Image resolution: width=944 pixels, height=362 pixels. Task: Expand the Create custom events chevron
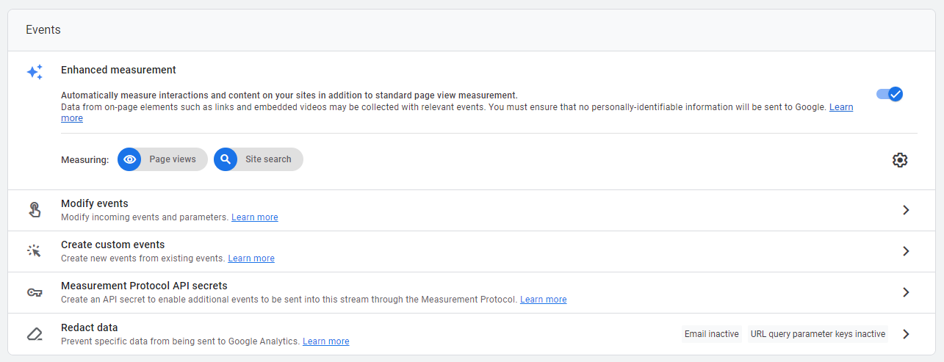(x=906, y=251)
